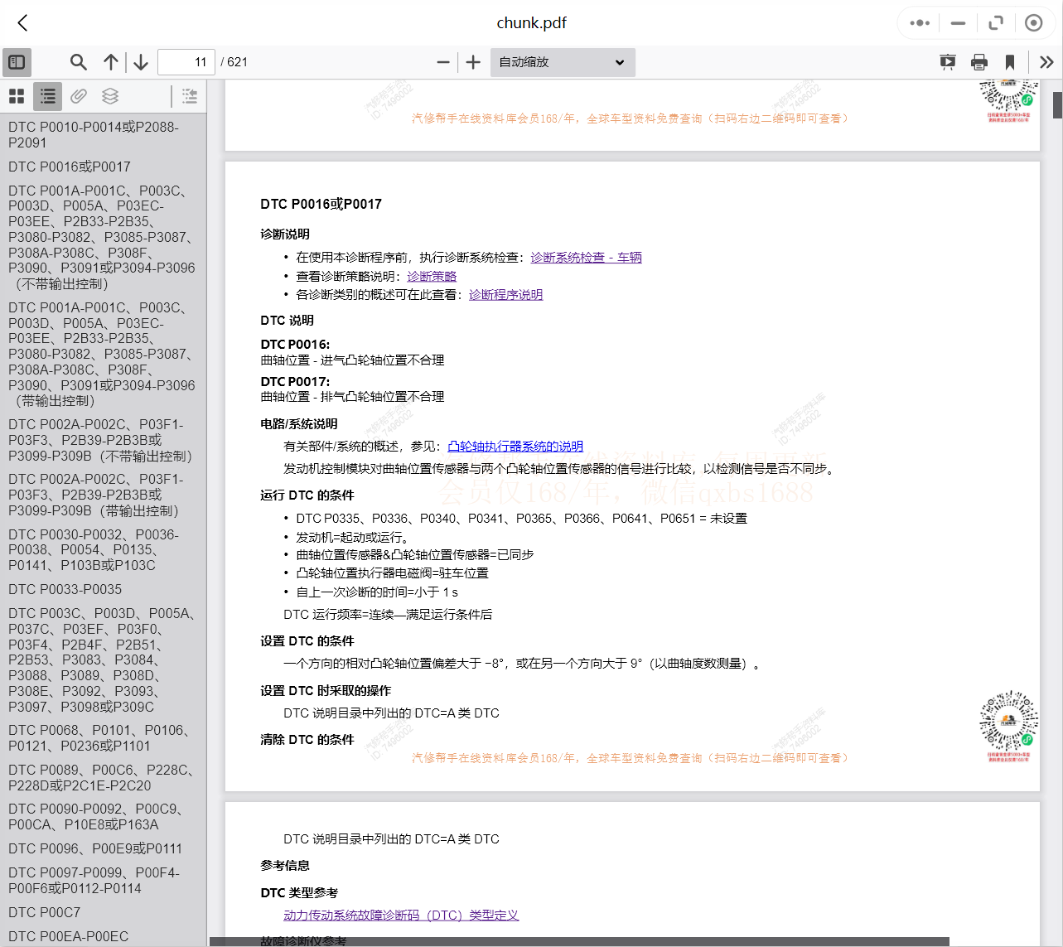Zoom out with the minus button
The height and width of the screenshot is (947, 1063).
point(443,62)
